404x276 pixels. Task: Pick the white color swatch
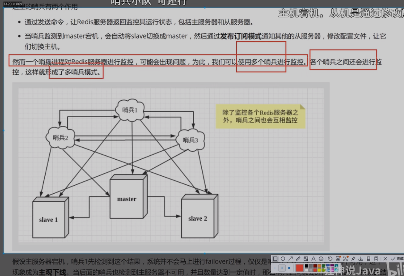click(306, 270)
